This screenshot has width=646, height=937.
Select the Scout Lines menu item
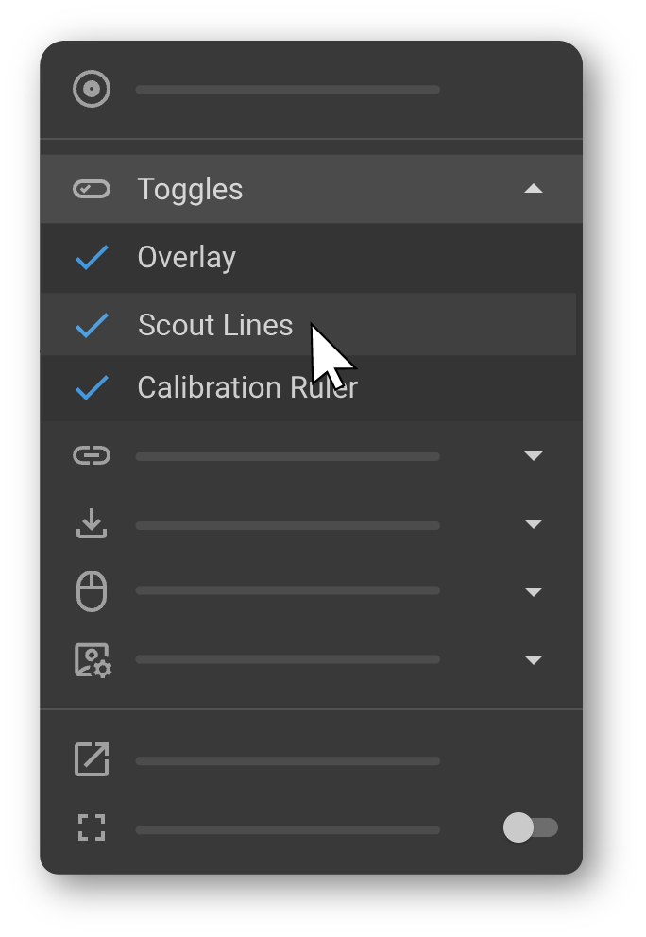coord(215,325)
